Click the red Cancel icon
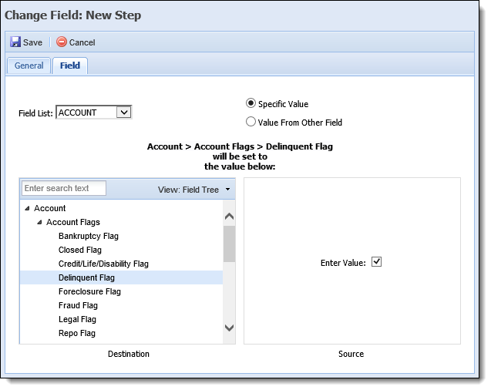 click(62, 42)
